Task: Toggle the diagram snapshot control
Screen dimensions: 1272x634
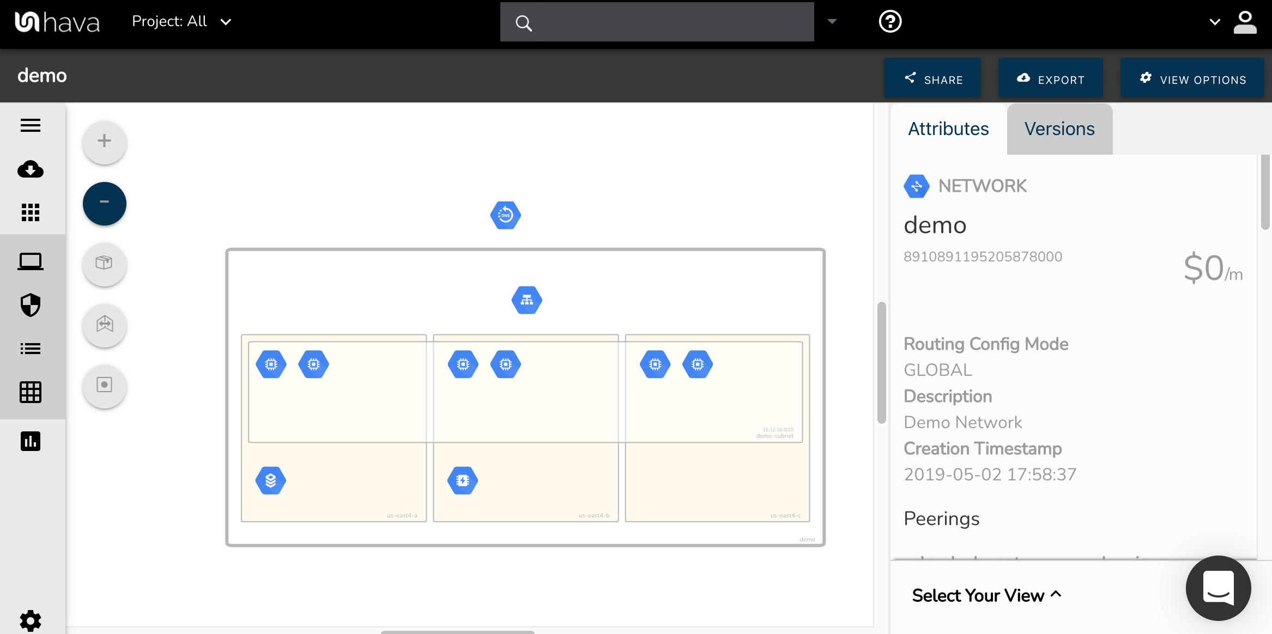Action: (104, 386)
